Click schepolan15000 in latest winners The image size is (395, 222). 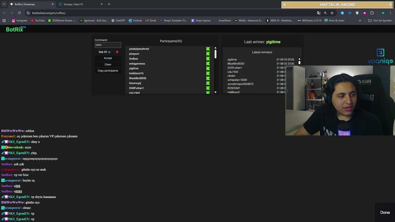click(x=237, y=80)
